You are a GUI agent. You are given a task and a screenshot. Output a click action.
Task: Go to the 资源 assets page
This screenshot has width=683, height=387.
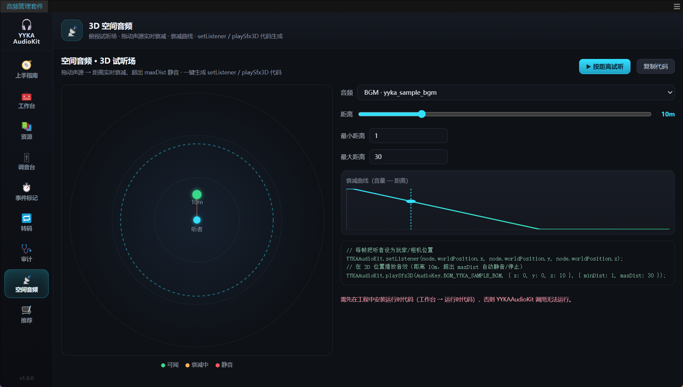pyautogui.click(x=26, y=131)
